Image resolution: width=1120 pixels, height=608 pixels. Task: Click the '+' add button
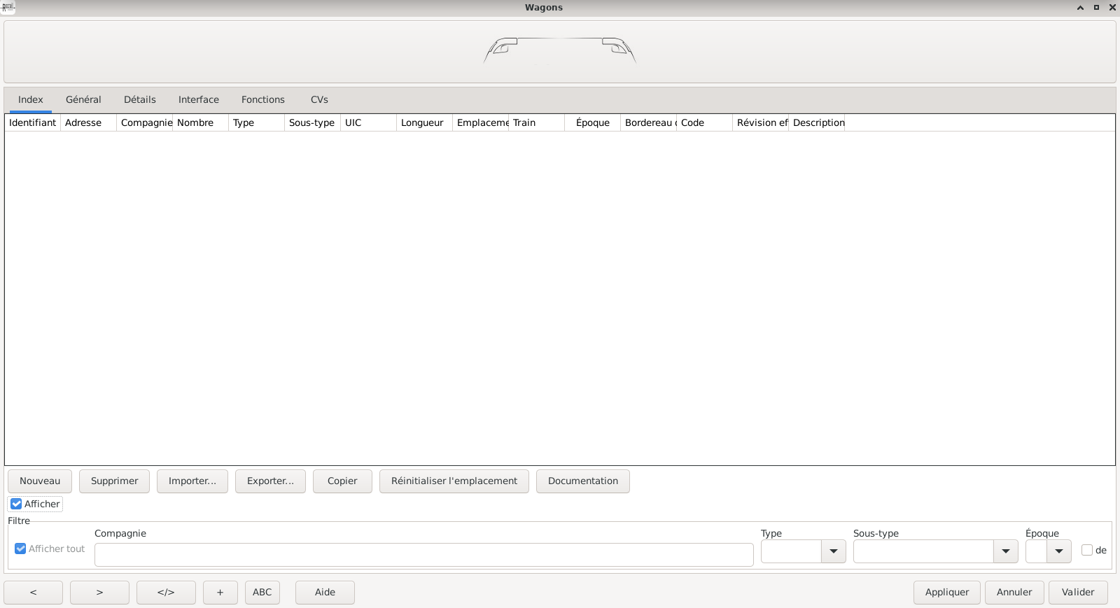(220, 592)
